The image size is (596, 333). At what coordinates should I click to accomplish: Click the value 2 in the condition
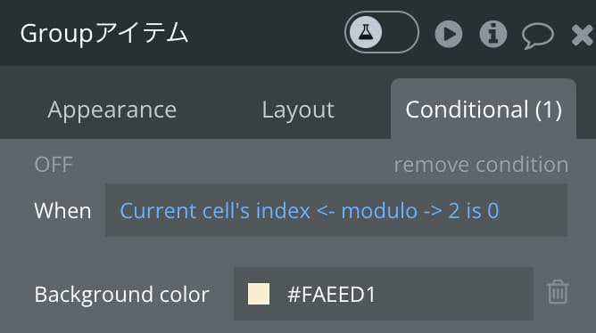[x=454, y=210]
